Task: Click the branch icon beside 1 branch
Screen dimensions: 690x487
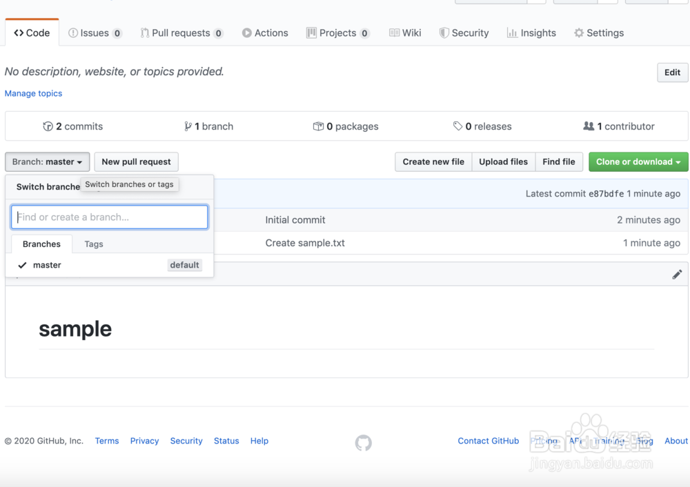Action: (188, 126)
